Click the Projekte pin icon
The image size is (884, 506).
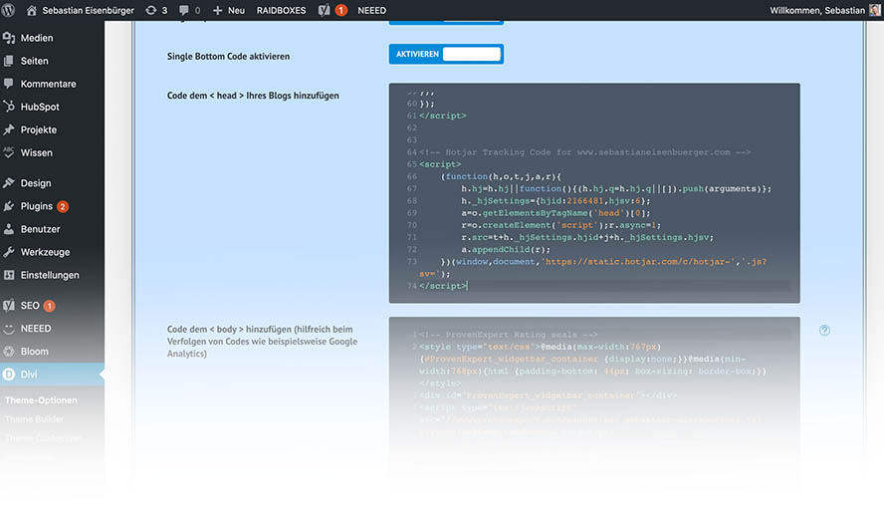(8, 129)
